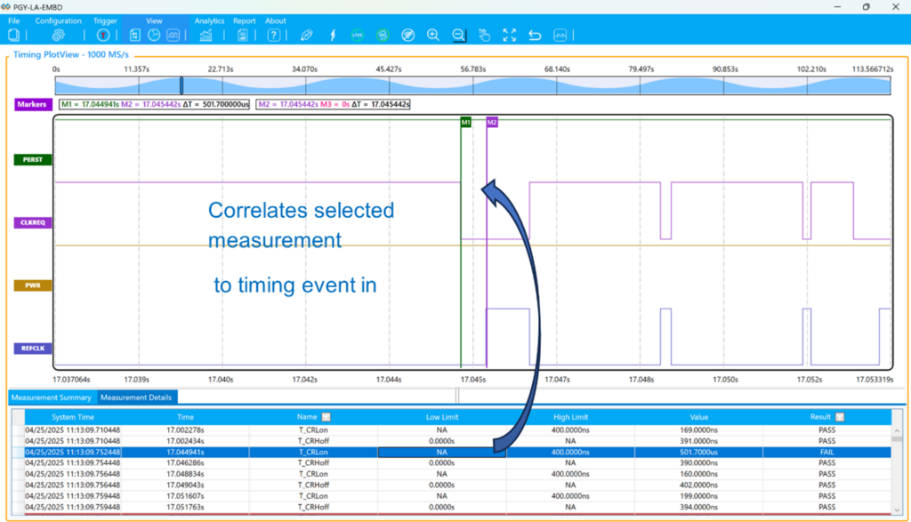Select the pan hand tool icon
Viewport: 911px width, 522px height.
pos(484,36)
